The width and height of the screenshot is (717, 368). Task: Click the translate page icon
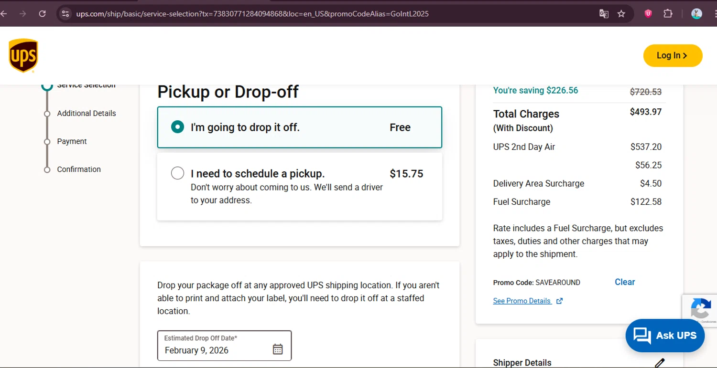click(x=604, y=14)
